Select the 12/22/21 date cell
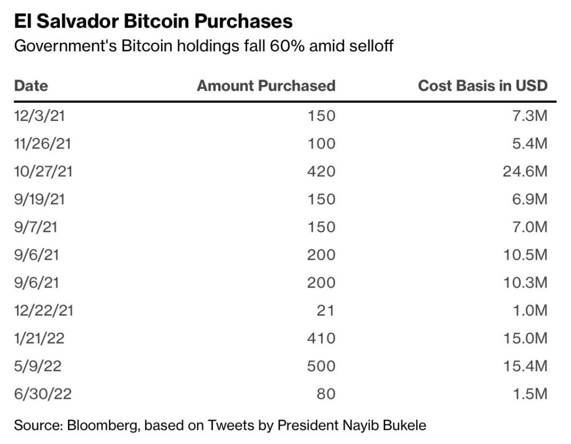The width and height of the screenshot is (571, 444). 43,310
